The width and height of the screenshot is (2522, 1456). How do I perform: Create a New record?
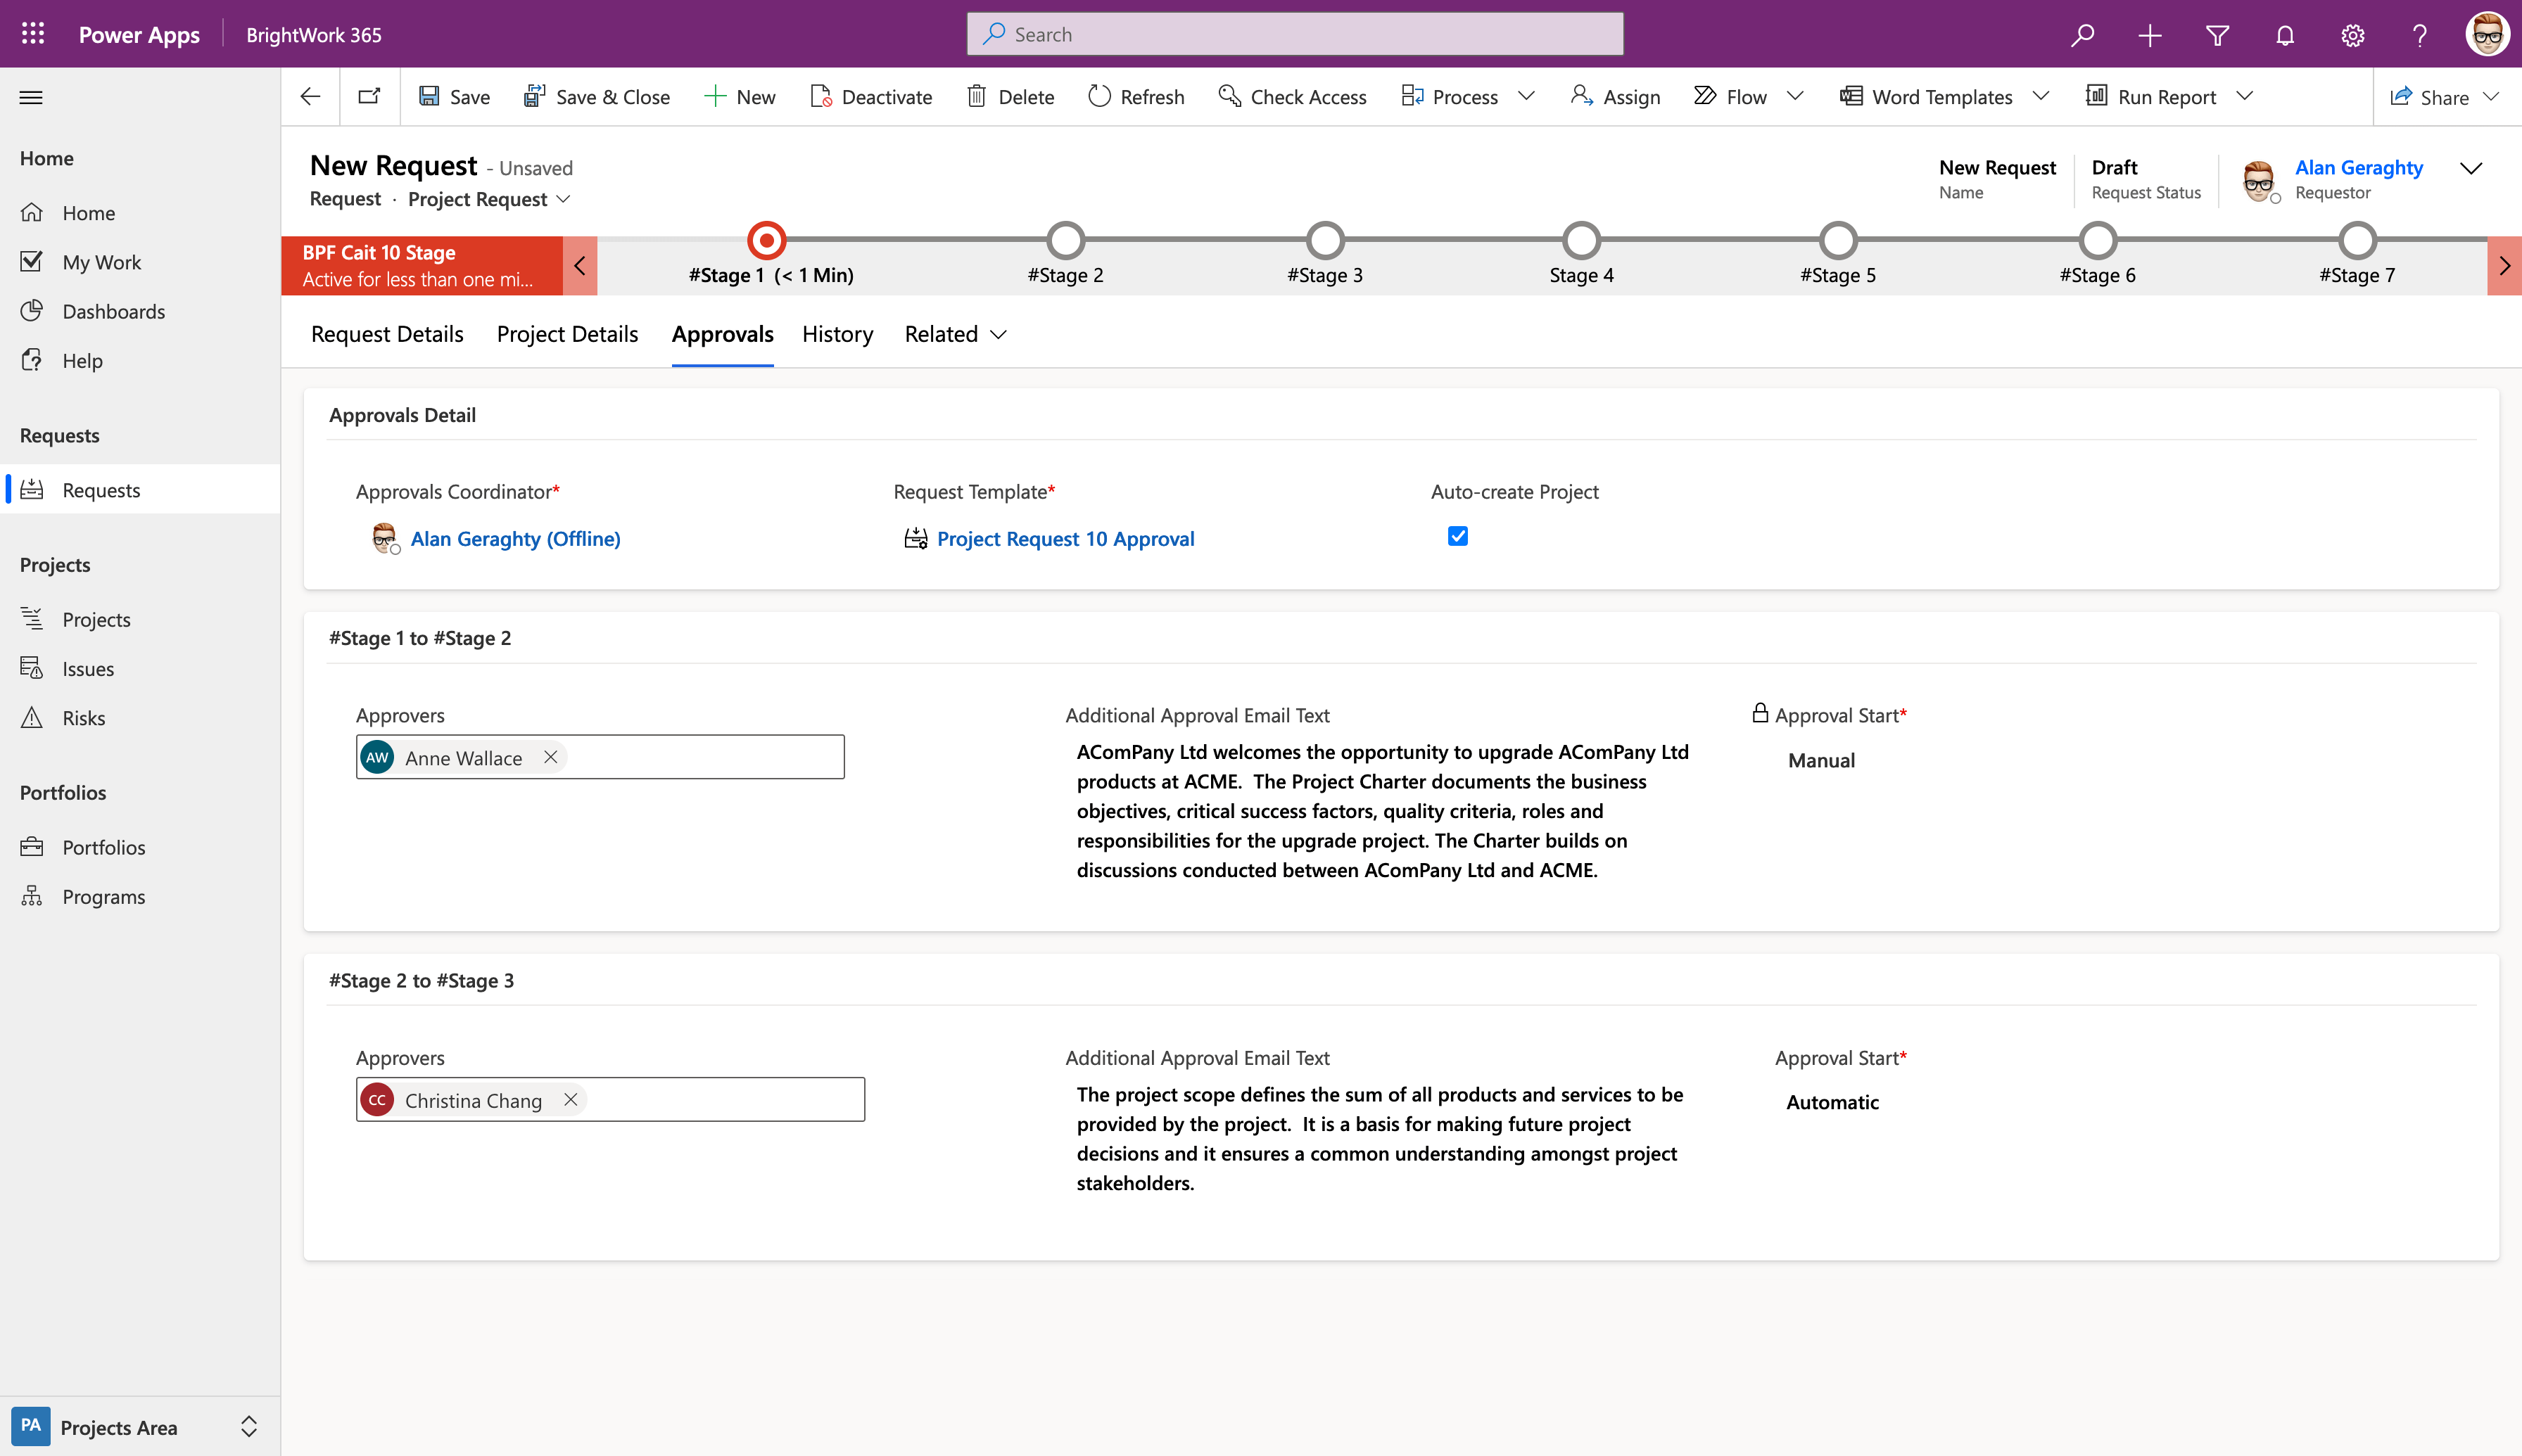(x=740, y=97)
